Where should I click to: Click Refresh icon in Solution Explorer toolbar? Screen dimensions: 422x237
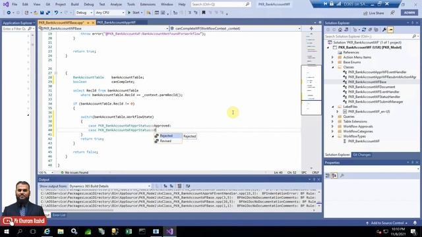tap(364, 30)
